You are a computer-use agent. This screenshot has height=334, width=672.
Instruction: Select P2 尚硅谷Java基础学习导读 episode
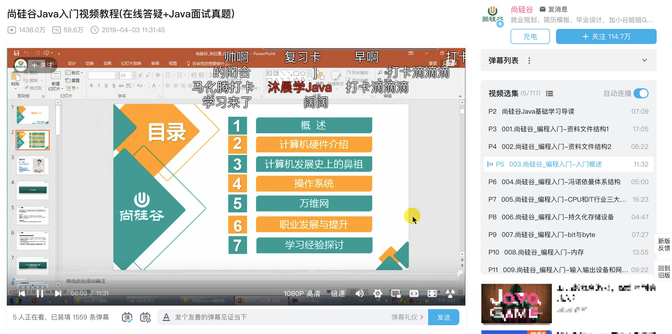(x=538, y=112)
